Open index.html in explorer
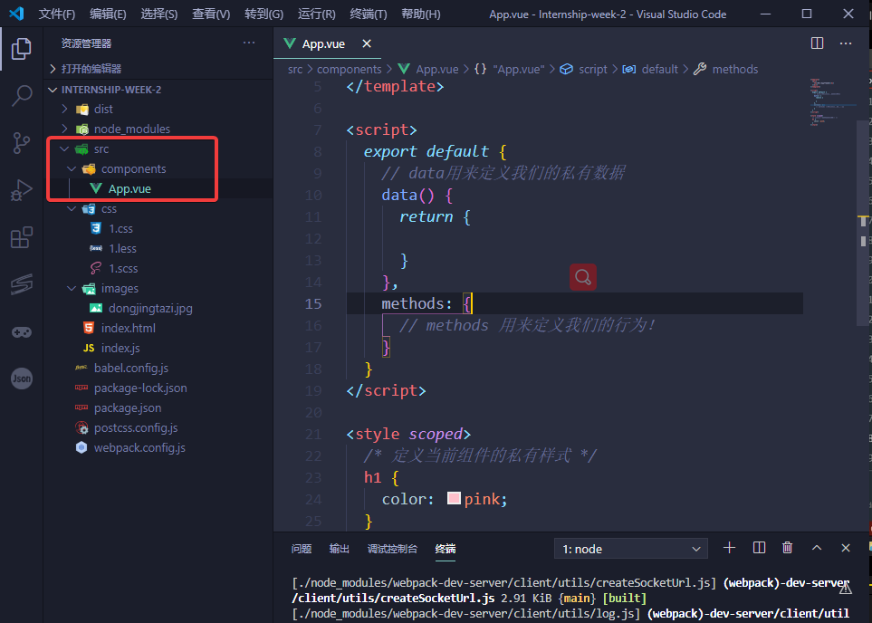The image size is (872, 623). tap(158, 328)
